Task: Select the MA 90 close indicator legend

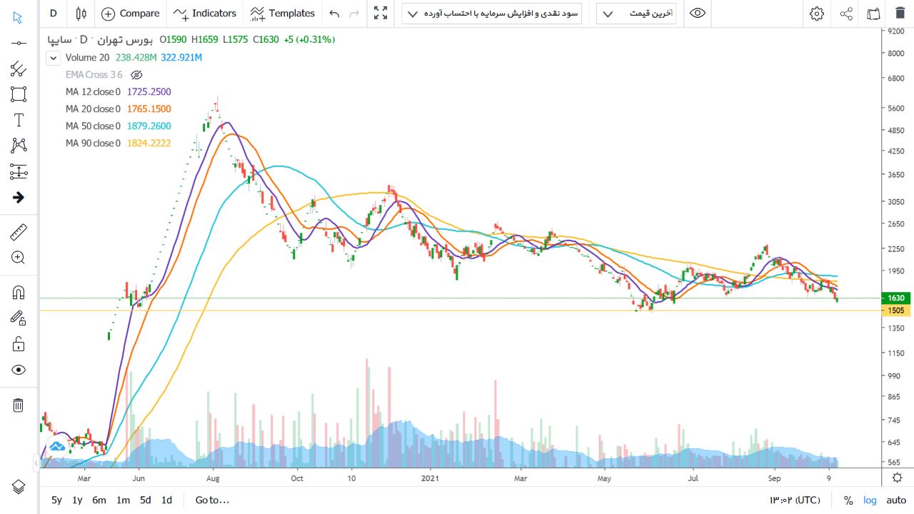Action: (118, 143)
